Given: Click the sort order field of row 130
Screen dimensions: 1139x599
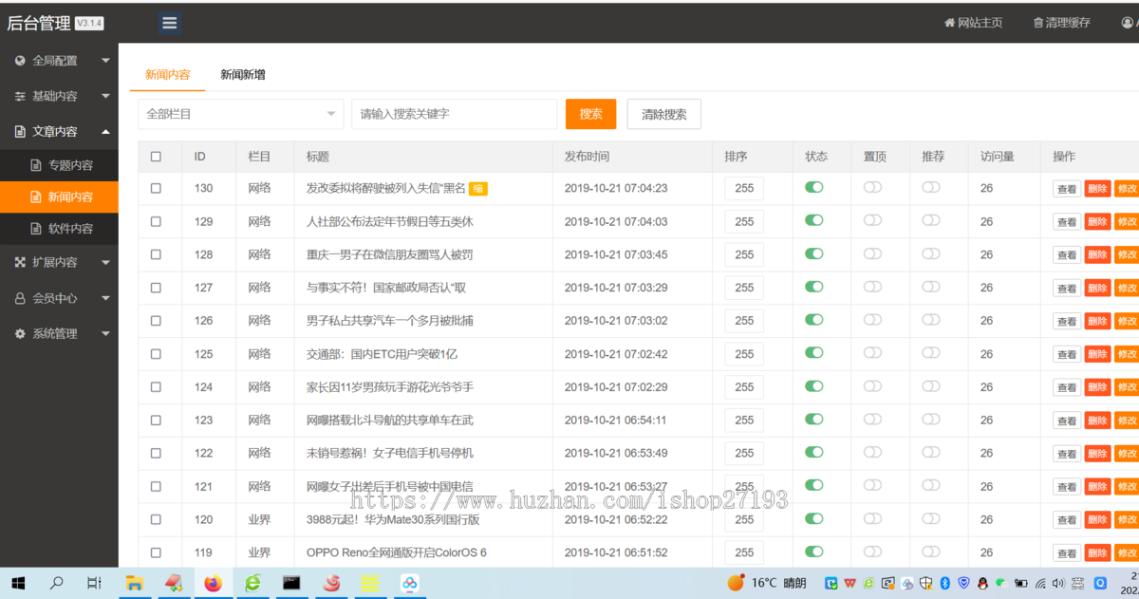Looking at the screenshot, I should [744, 188].
